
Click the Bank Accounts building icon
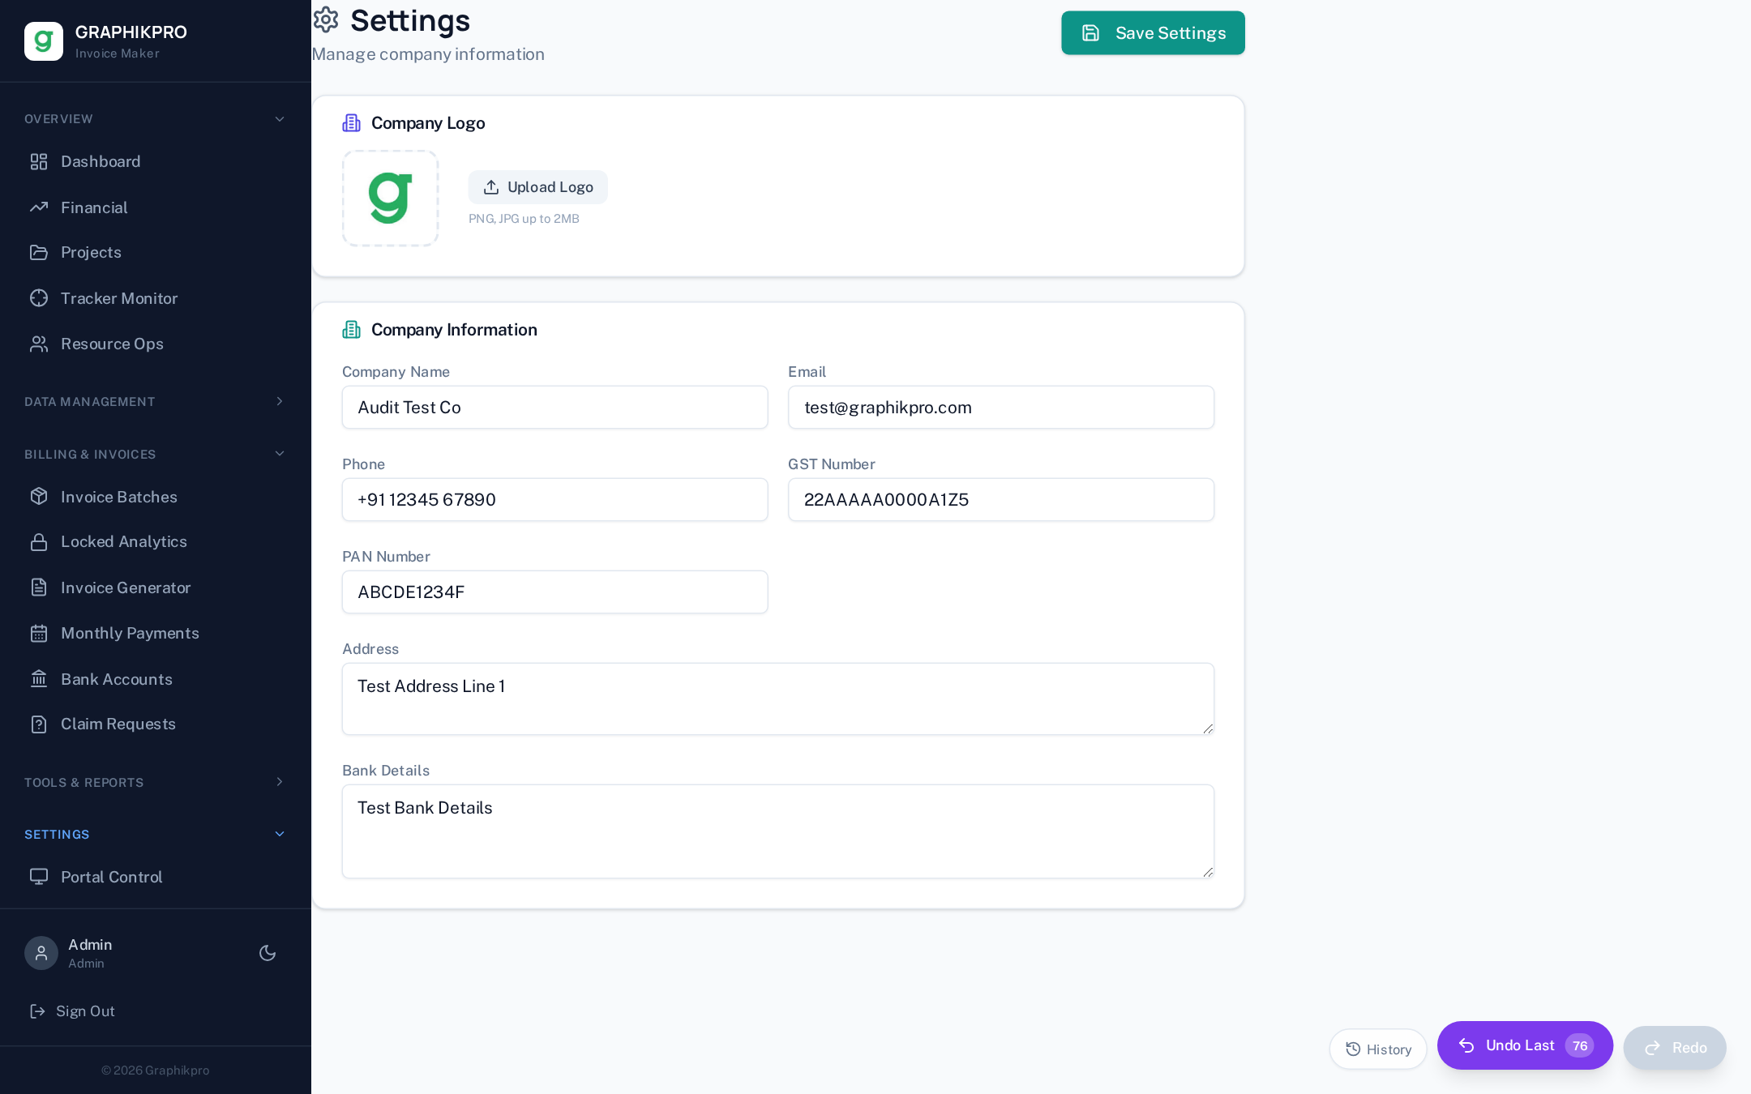pyautogui.click(x=39, y=679)
